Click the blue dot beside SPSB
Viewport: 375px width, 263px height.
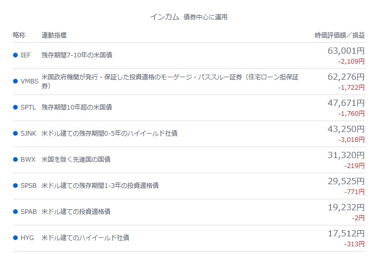(16, 185)
